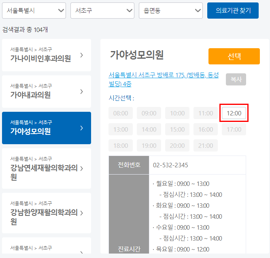This screenshot has width=270, height=258.
Task: Choose the 14:00 time slot
Action: pyautogui.click(x=149, y=130)
